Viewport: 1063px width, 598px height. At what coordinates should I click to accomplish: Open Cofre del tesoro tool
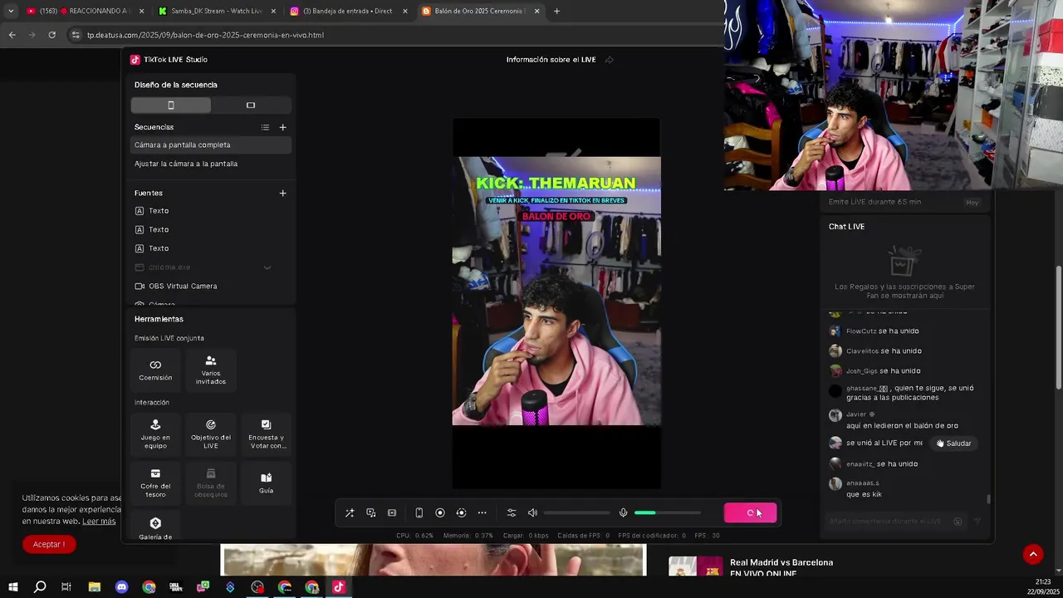(155, 483)
